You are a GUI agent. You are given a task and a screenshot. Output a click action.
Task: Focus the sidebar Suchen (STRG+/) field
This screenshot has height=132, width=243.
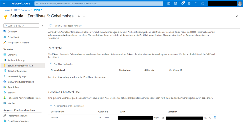pyautogui.click(x=21, y=26)
